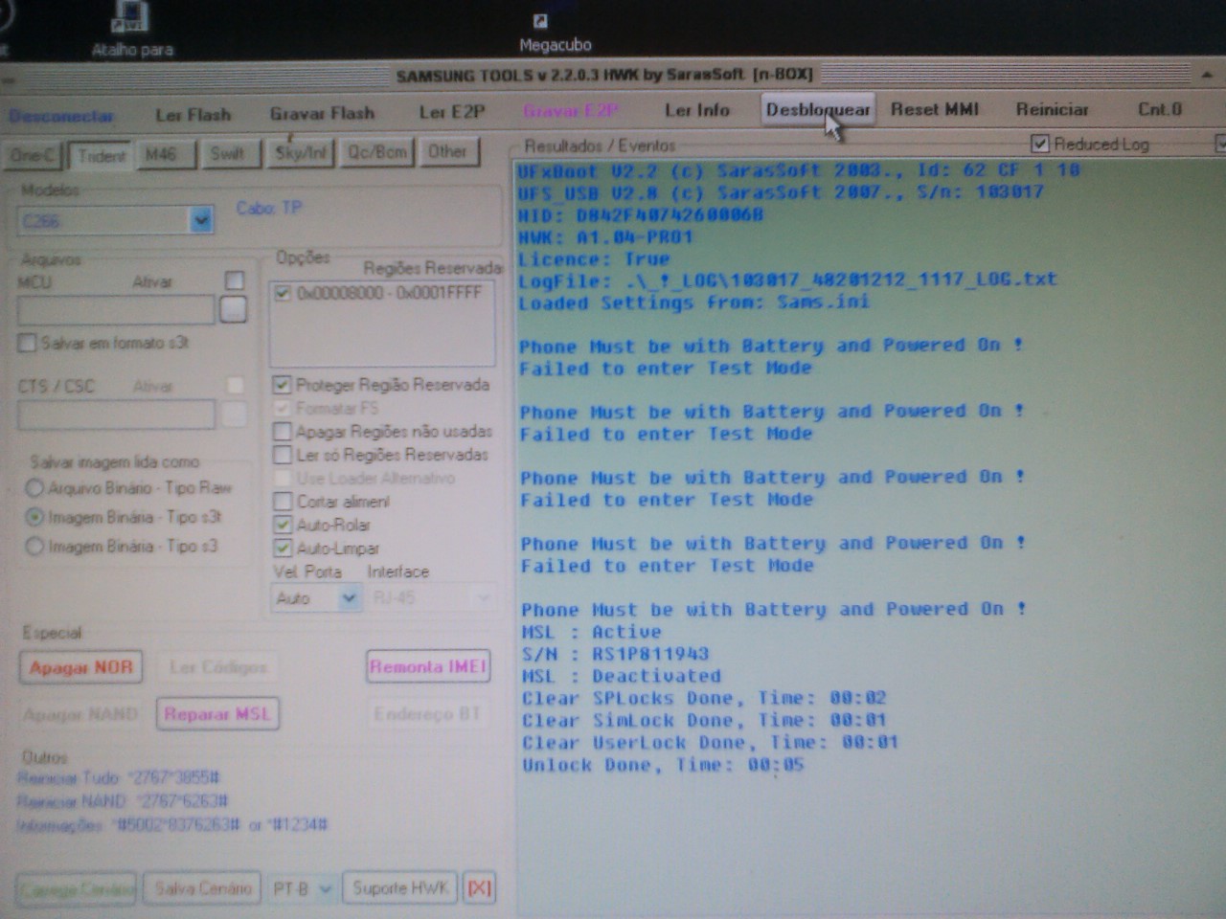Toggle the MCU Ativar checkbox
Image resolution: width=1226 pixels, height=919 pixels.
234,280
